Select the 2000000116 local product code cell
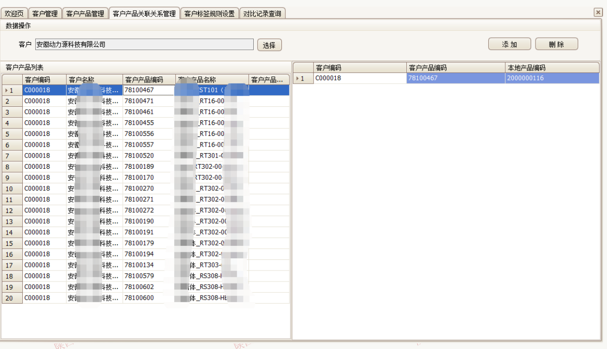This screenshot has height=349, width=607. (x=552, y=78)
